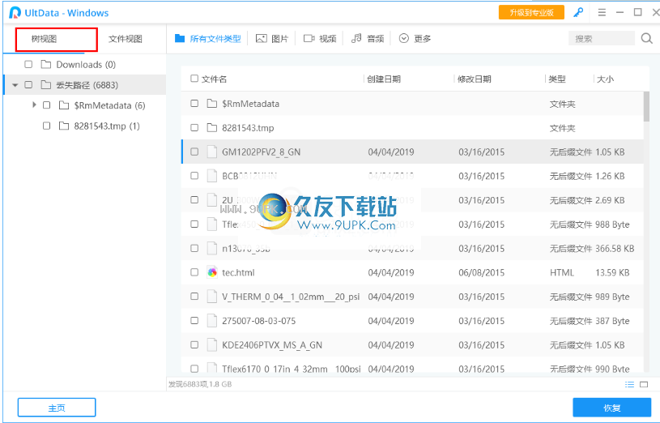Click 13.59 KB size cell
The height and width of the screenshot is (423, 660).
[x=612, y=272]
